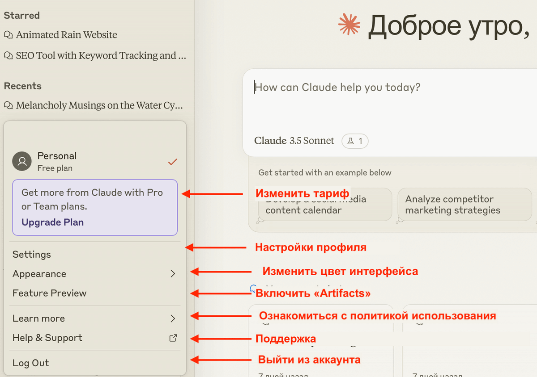Image resolution: width=537 pixels, height=377 pixels.
Task: Open Feature Preview
Action: tap(95, 293)
